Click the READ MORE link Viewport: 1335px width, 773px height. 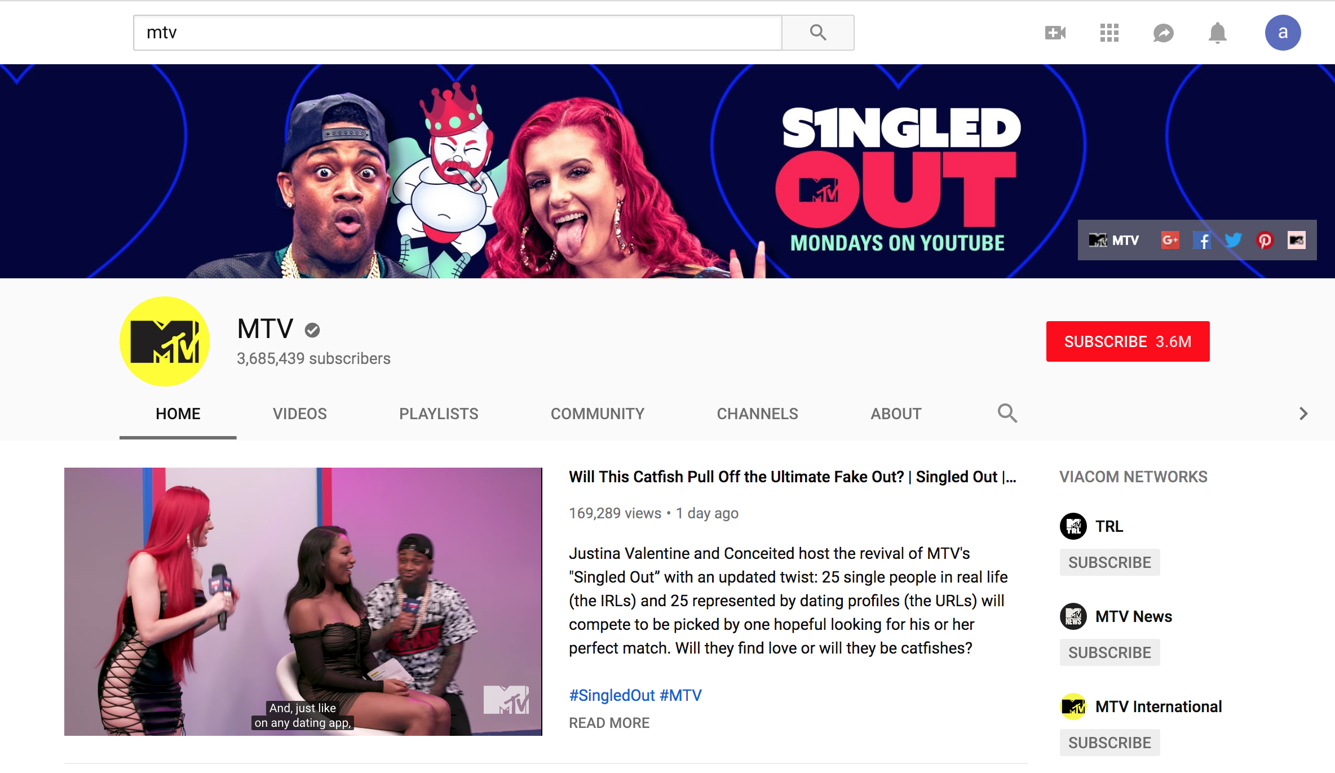point(609,723)
